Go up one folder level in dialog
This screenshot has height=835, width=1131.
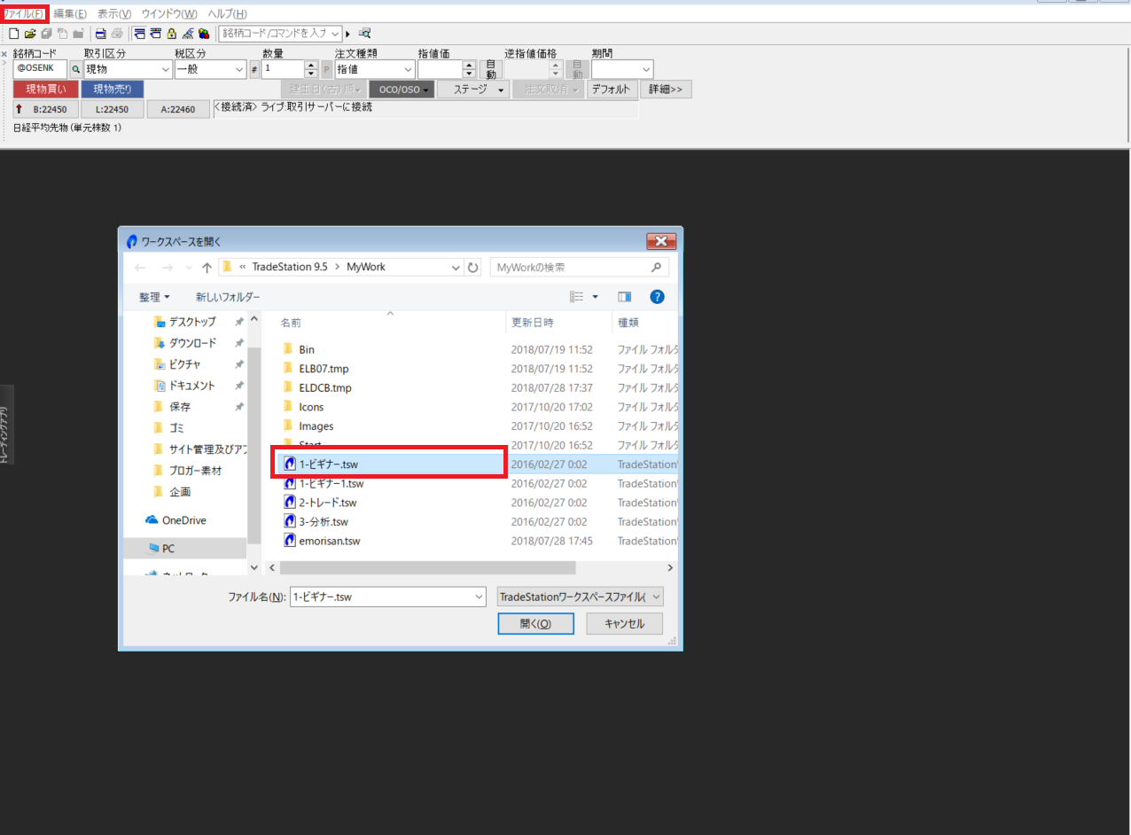(x=207, y=267)
